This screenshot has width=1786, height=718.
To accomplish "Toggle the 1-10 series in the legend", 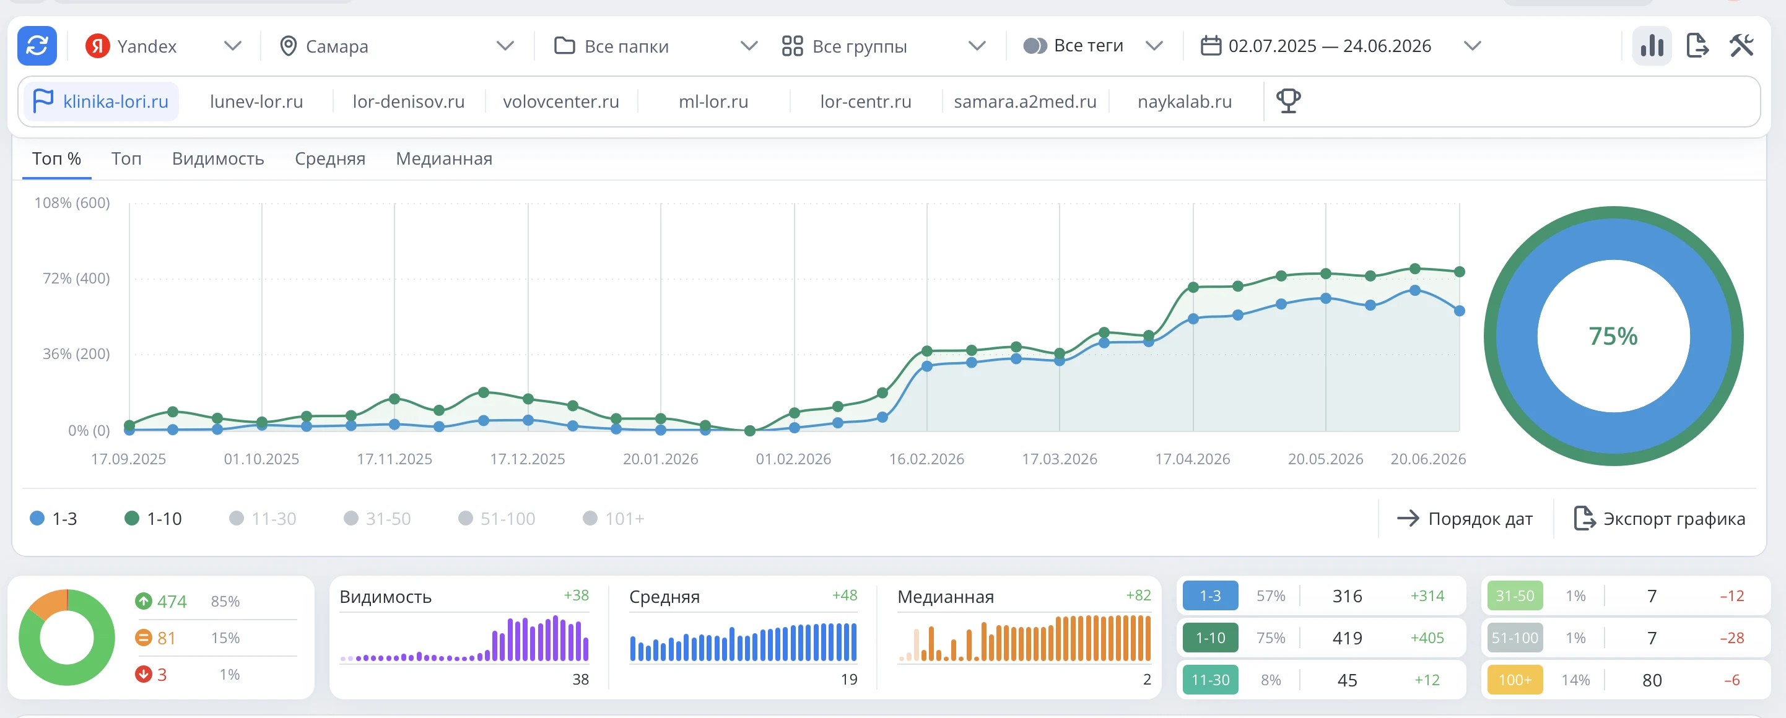I will coord(152,519).
